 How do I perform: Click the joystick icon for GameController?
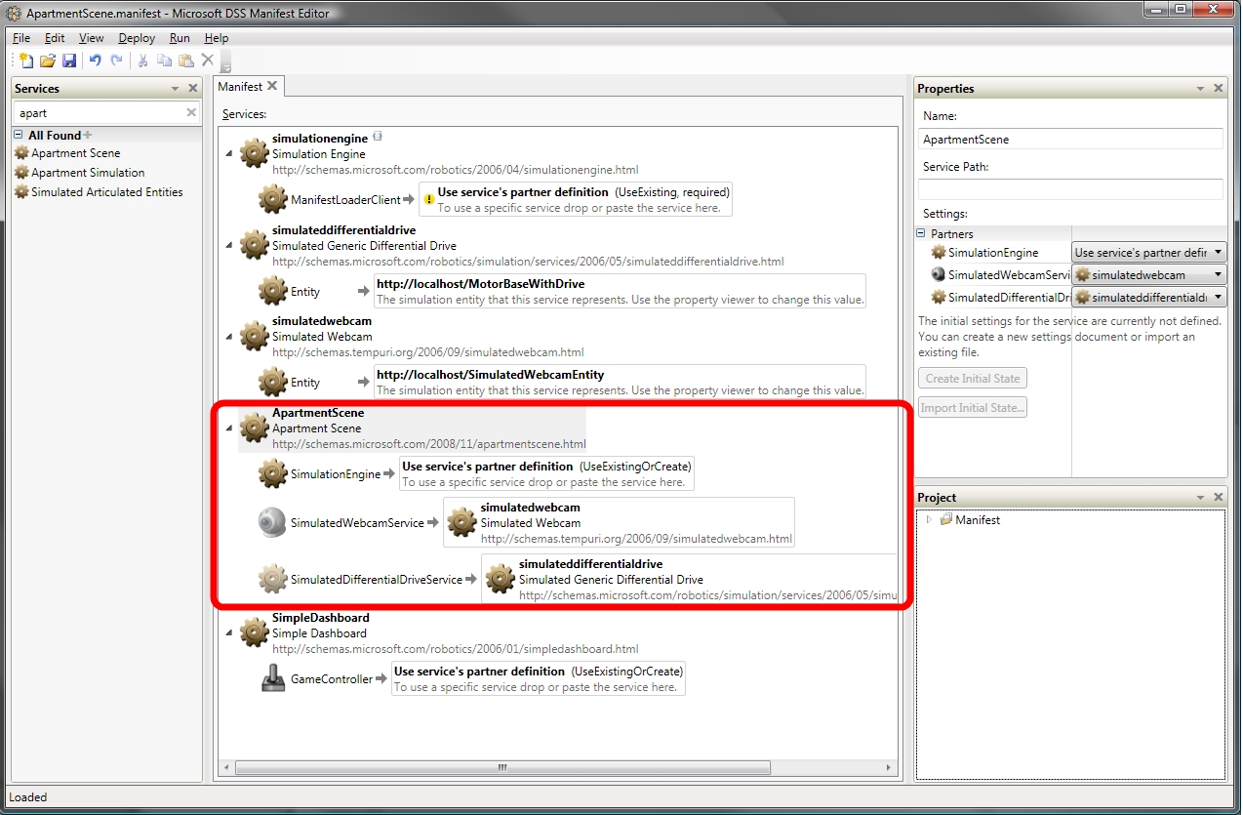coord(273,678)
